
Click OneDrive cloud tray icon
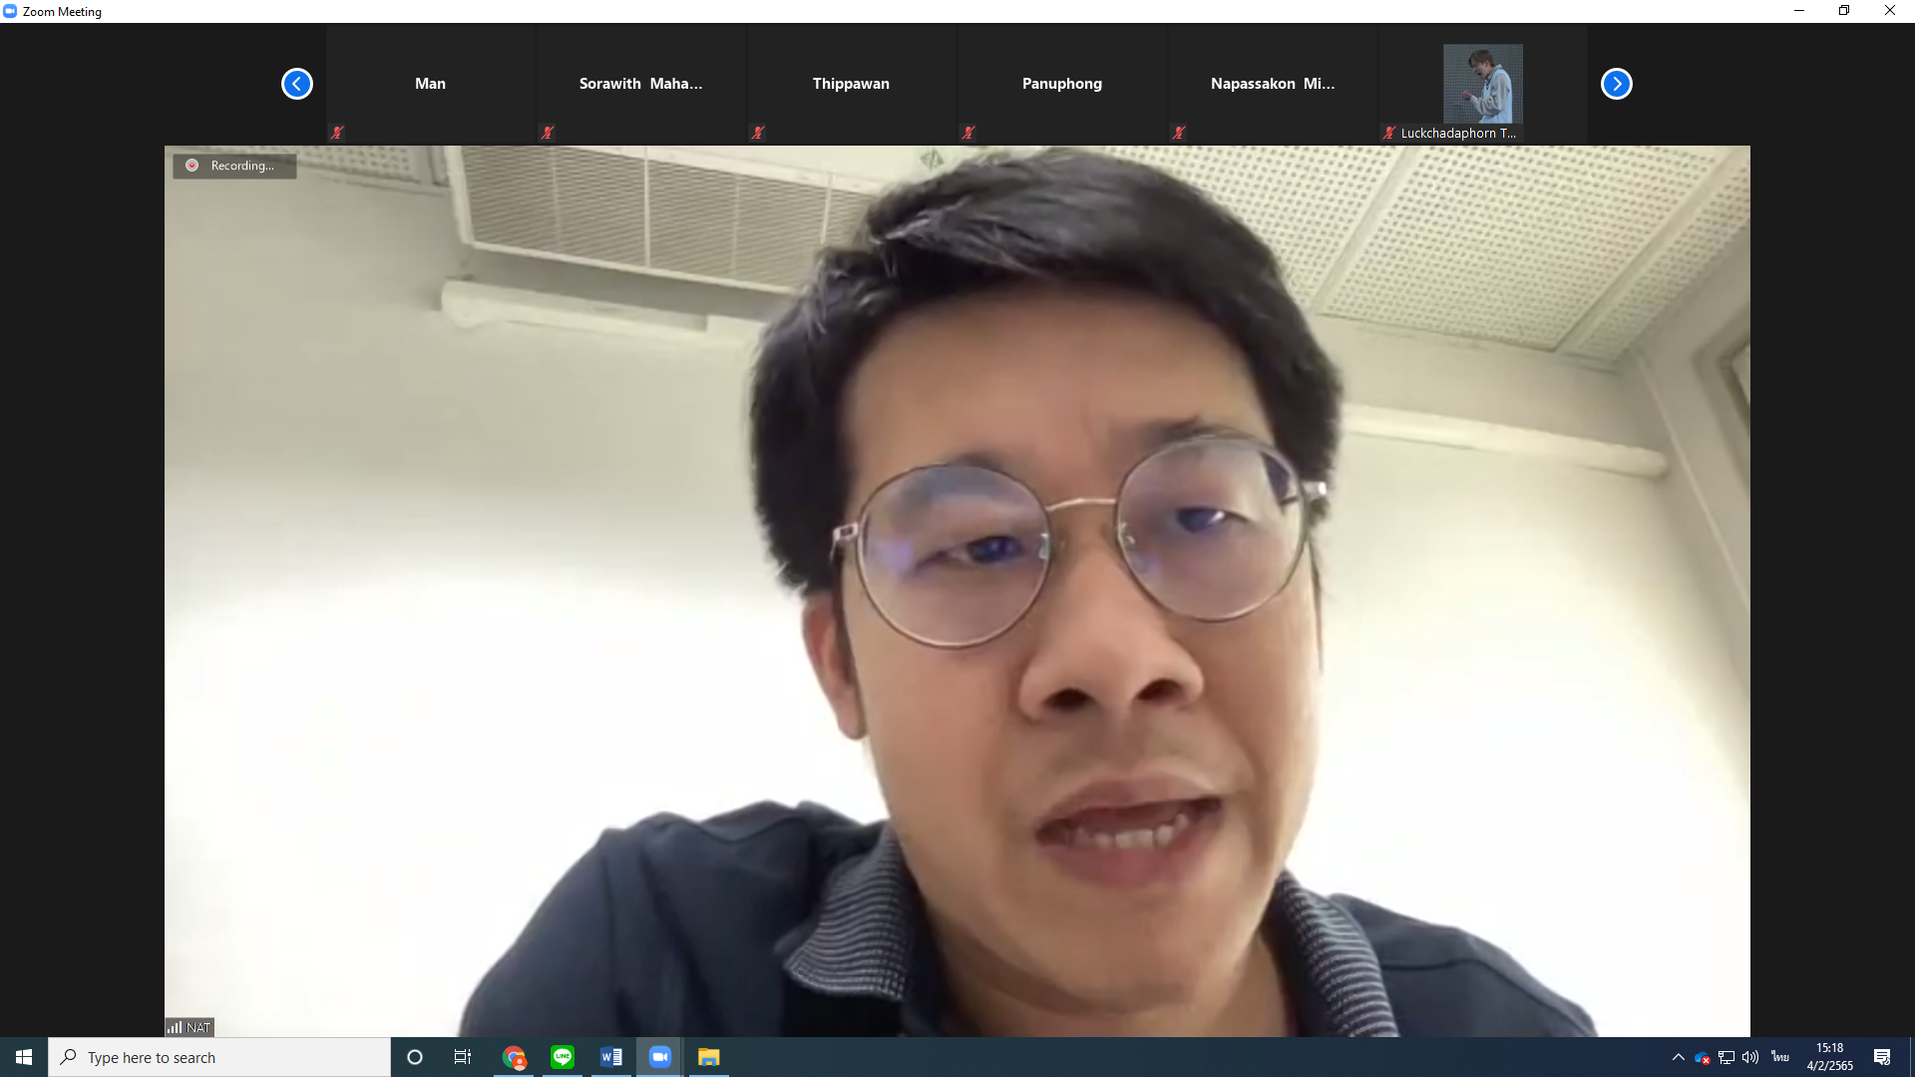[1702, 1057]
